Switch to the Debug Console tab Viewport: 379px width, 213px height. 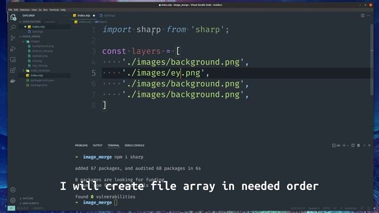click(x=134, y=146)
